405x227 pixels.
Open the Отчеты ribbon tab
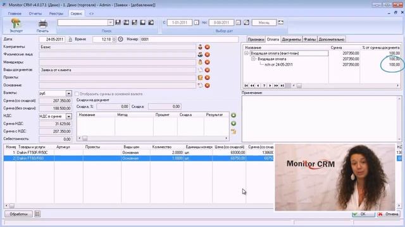(35, 14)
